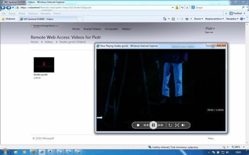The height and width of the screenshot is (155, 249).
Task: Open Ulubione favorites star button
Action: click(9, 19)
